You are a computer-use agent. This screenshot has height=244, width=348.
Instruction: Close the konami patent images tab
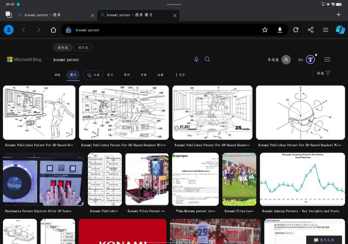pos(175,15)
